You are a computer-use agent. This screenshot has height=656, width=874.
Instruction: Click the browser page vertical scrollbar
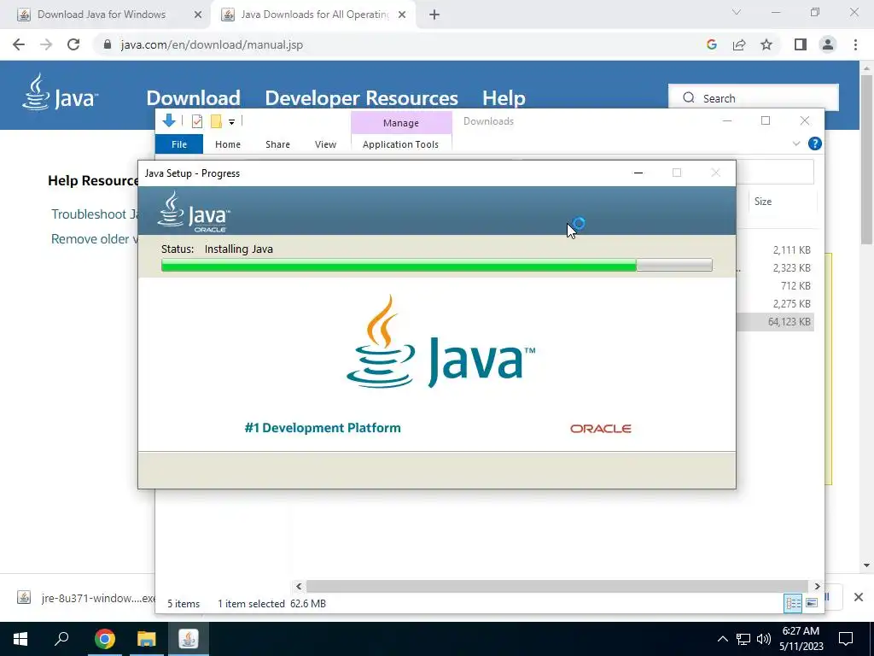coord(866,160)
